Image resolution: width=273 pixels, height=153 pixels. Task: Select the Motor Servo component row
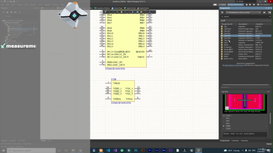[246, 59]
